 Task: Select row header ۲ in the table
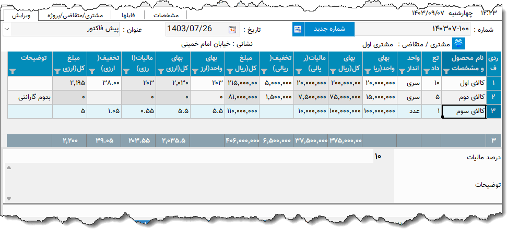tap(493, 97)
